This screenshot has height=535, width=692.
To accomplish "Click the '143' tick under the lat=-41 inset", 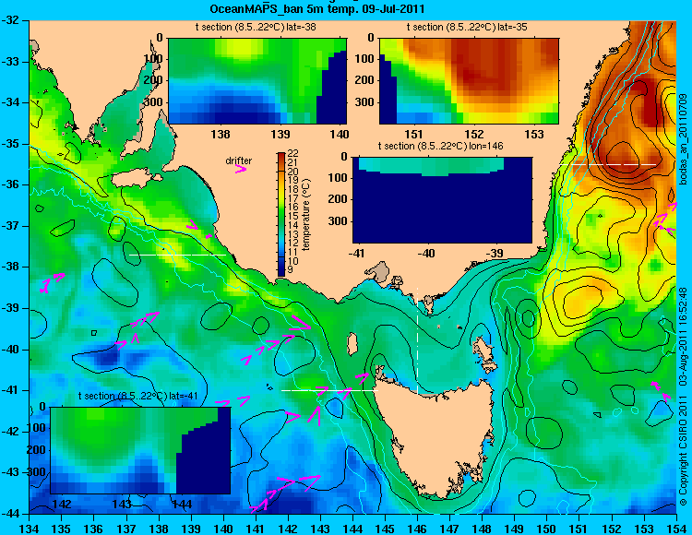I will pyautogui.click(x=122, y=504).
